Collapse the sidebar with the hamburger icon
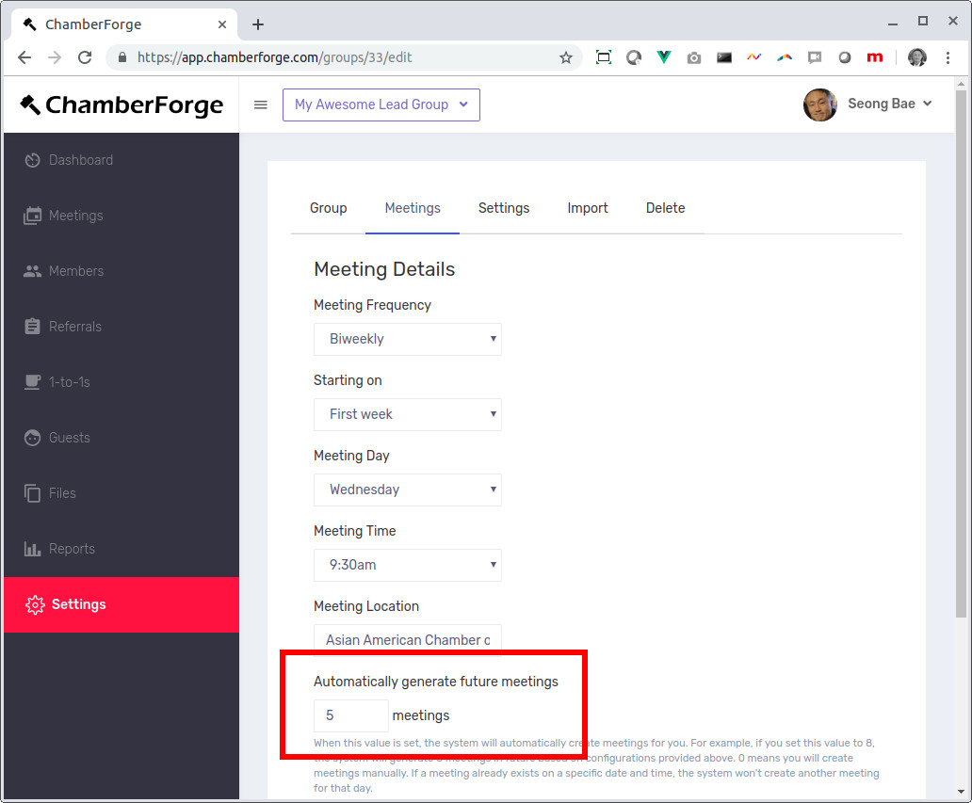The image size is (972, 803). pyautogui.click(x=261, y=104)
